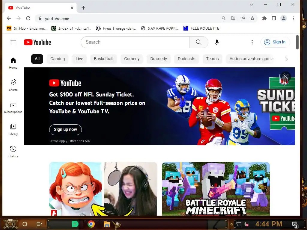307x230 pixels.
Task: Toggle Chrome side panel icon
Action: pyautogui.click(x=274, y=18)
